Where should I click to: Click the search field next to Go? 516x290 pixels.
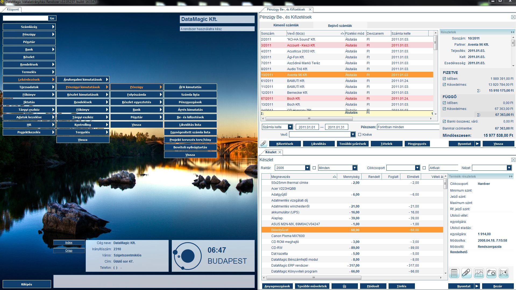[25, 18]
